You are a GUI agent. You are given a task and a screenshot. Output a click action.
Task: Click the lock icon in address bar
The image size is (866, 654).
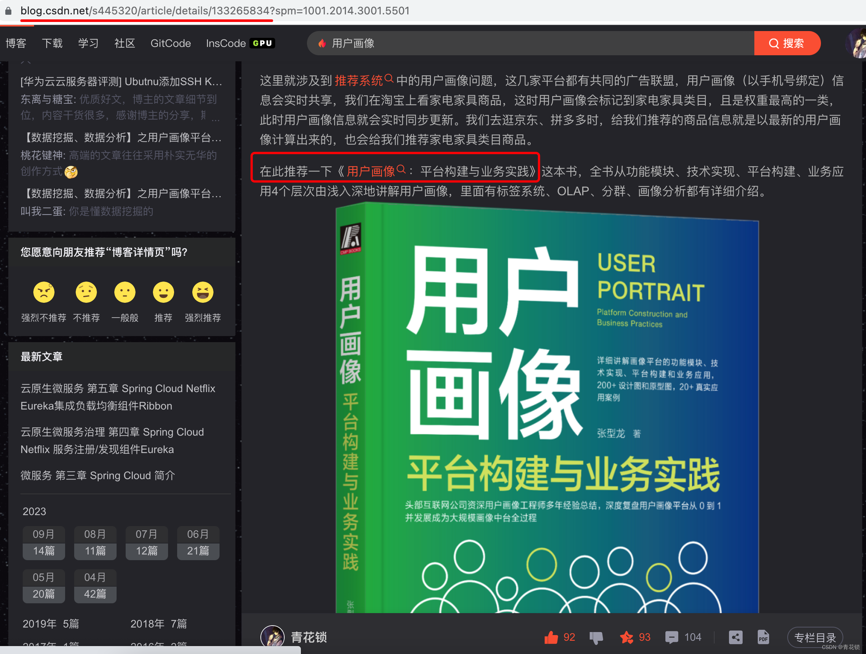(x=8, y=11)
